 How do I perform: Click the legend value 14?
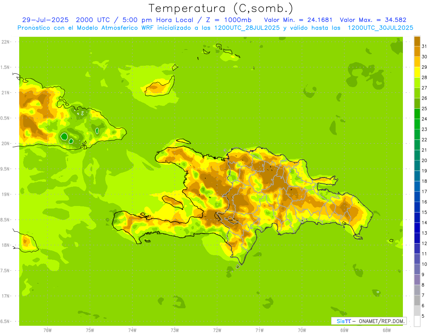(x=424, y=223)
